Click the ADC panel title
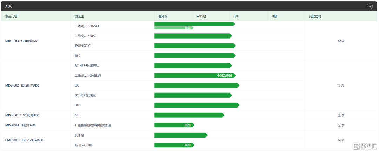 pyautogui.click(x=9, y=6)
